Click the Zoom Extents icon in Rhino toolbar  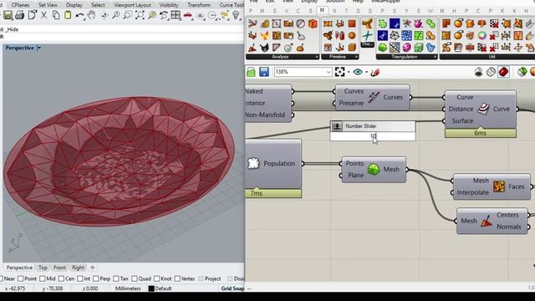tap(140, 15)
